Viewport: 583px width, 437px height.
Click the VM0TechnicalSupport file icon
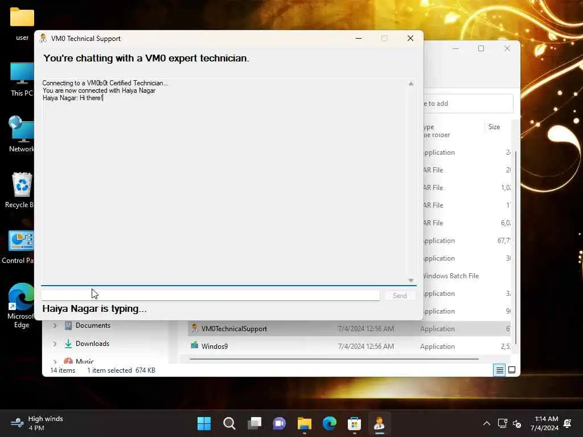[x=195, y=328]
